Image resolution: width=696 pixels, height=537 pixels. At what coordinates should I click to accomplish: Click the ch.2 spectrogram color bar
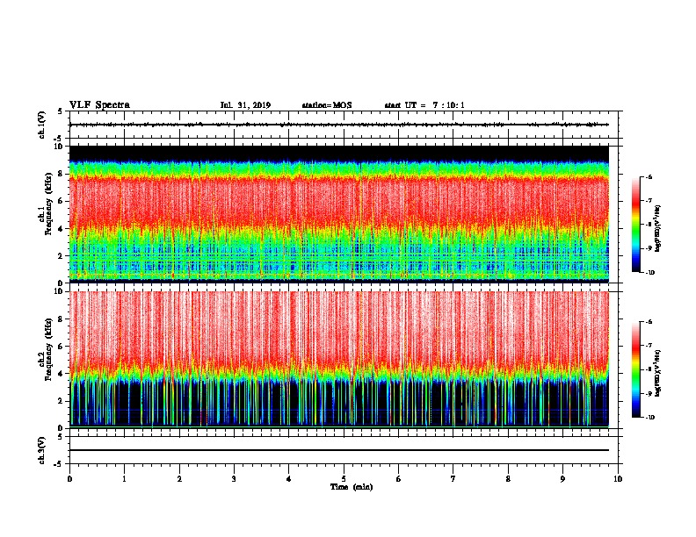[636, 369]
